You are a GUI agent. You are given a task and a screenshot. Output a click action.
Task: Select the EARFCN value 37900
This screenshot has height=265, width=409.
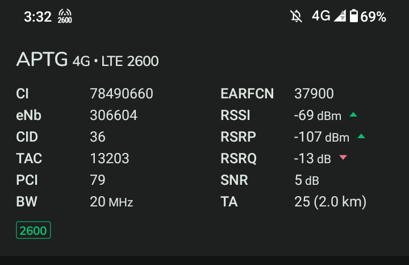pos(314,93)
